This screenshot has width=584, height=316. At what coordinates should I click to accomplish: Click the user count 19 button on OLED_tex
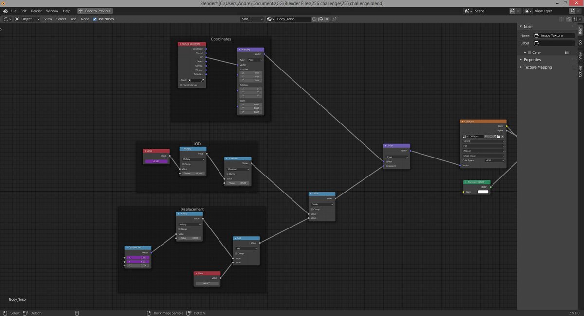(486, 136)
